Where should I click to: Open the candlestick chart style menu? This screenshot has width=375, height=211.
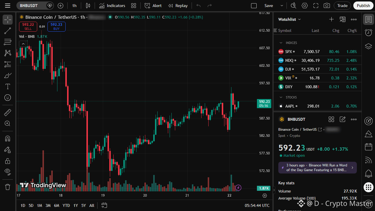tap(88, 6)
